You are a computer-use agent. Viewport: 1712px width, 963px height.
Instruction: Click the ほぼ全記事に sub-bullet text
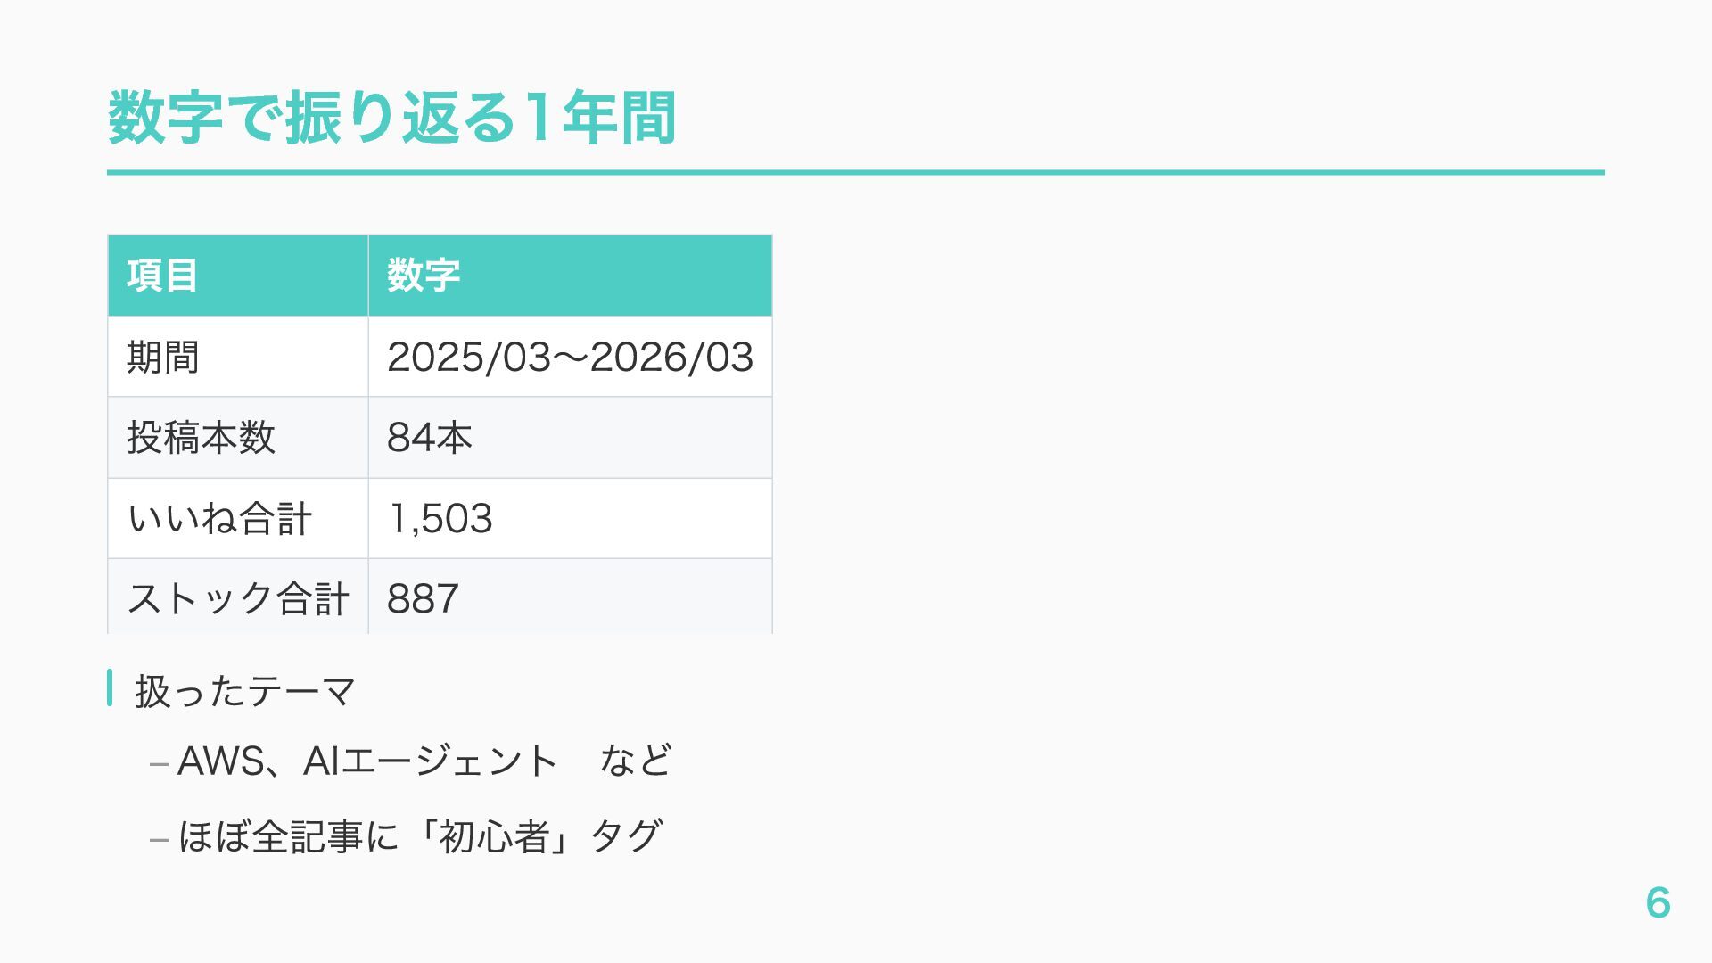click(x=287, y=837)
